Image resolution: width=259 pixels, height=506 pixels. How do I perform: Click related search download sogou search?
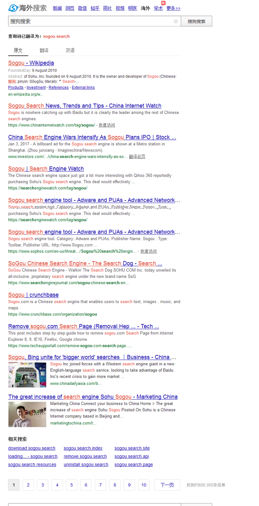coord(32,448)
